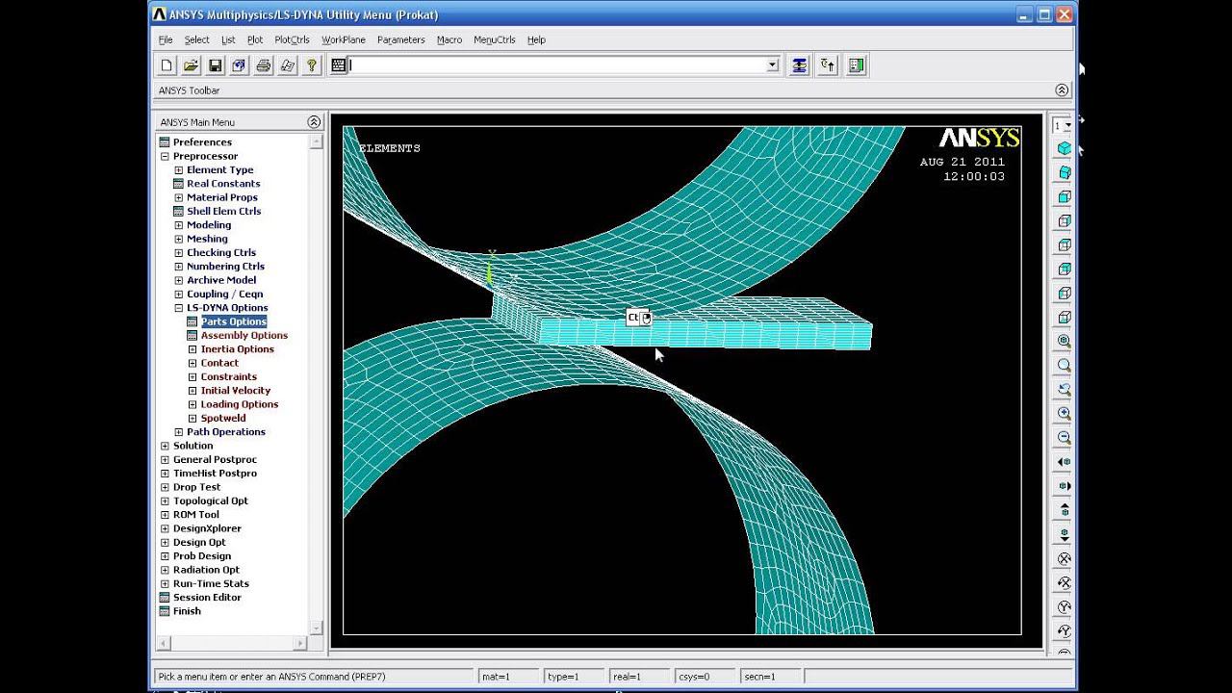Click the Save Analysis floppy disk icon

[215, 65]
